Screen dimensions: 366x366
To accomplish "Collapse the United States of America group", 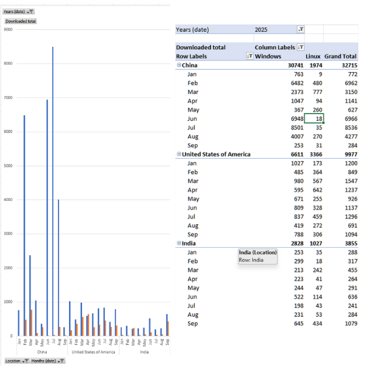I will (179, 155).
